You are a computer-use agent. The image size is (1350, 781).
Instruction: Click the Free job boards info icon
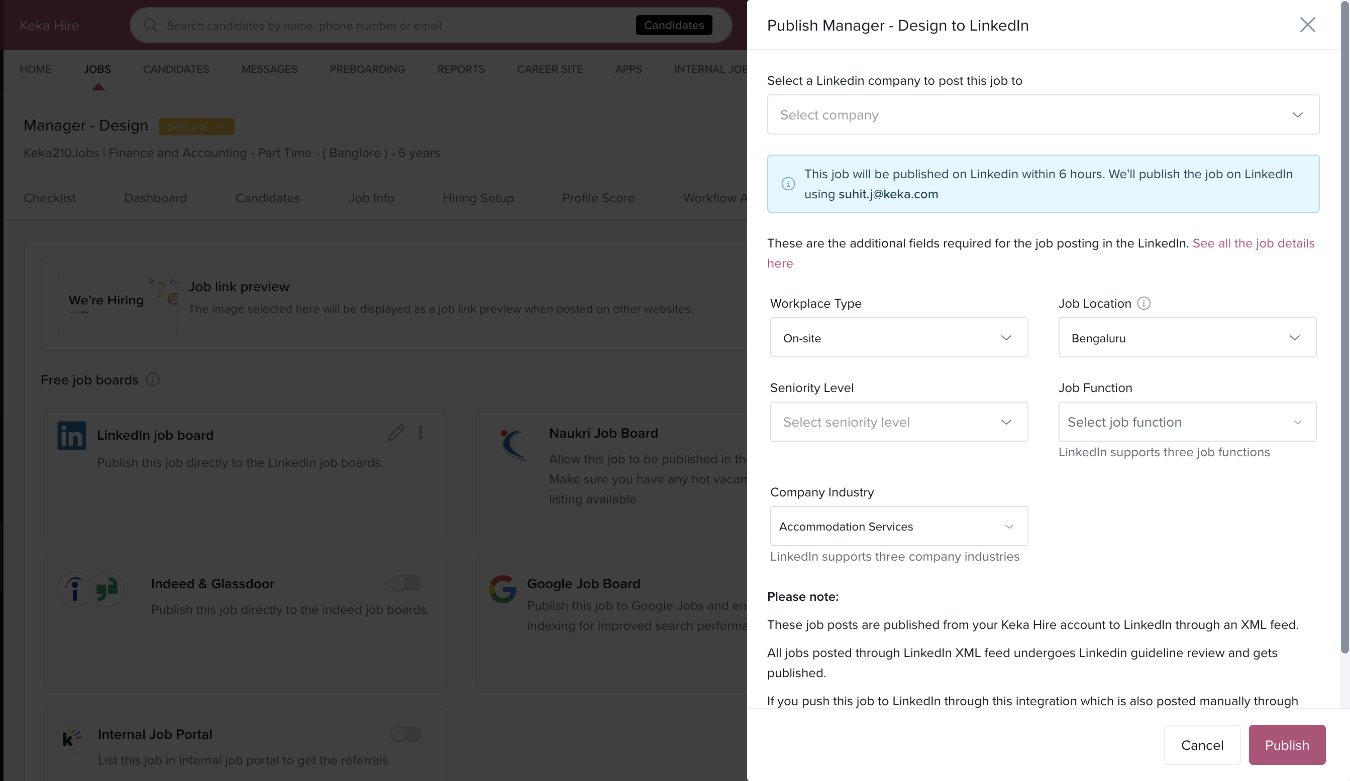click(x=153, y=379)
